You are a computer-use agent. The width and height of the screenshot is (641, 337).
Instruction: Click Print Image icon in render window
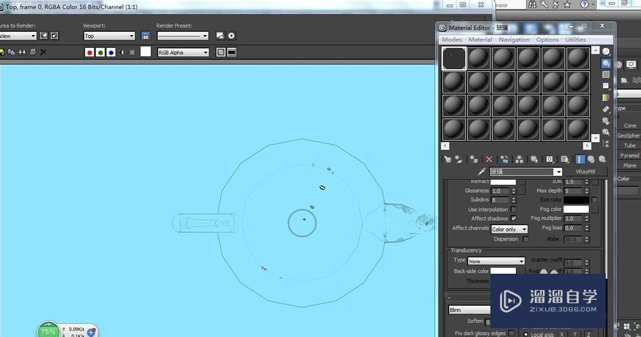33,52
